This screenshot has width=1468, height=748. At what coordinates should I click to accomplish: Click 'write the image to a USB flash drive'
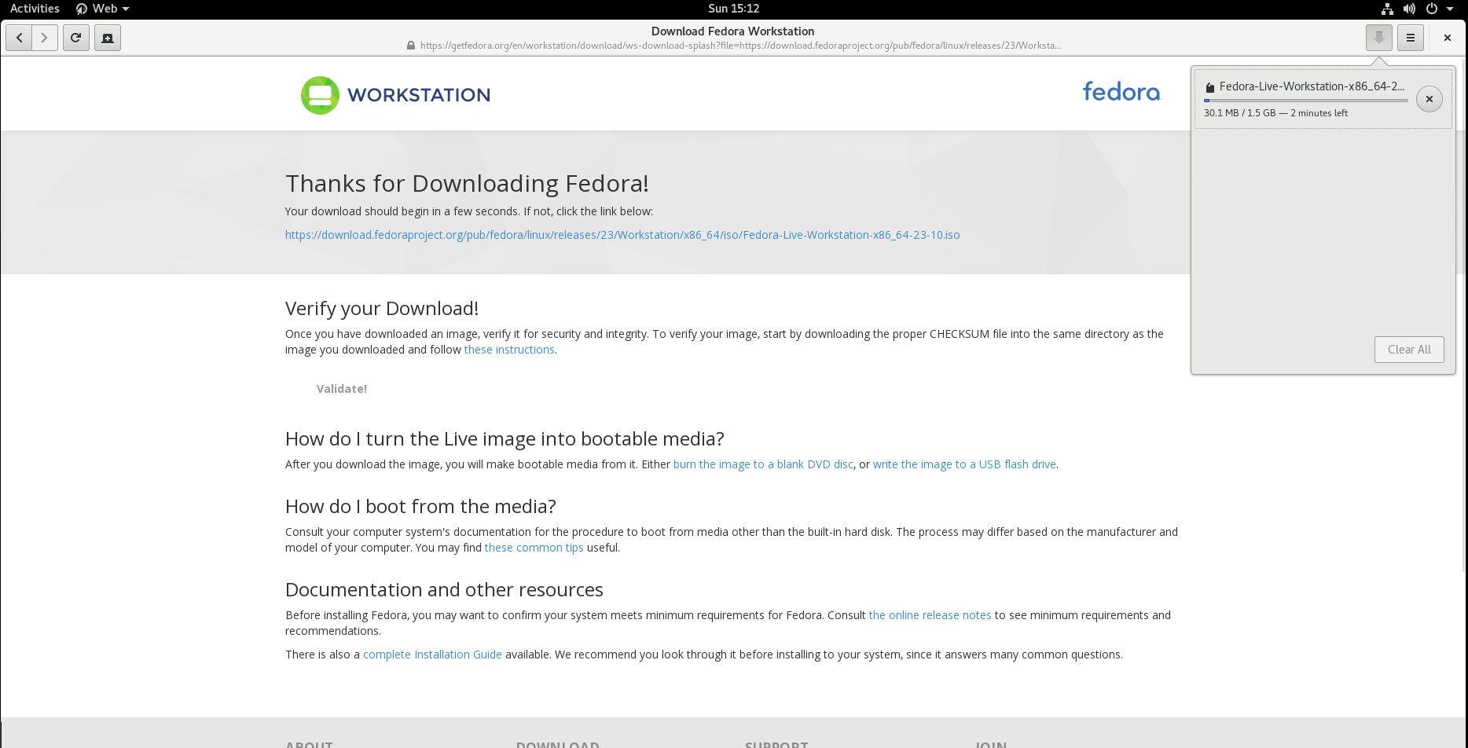(x=963, y=464)
